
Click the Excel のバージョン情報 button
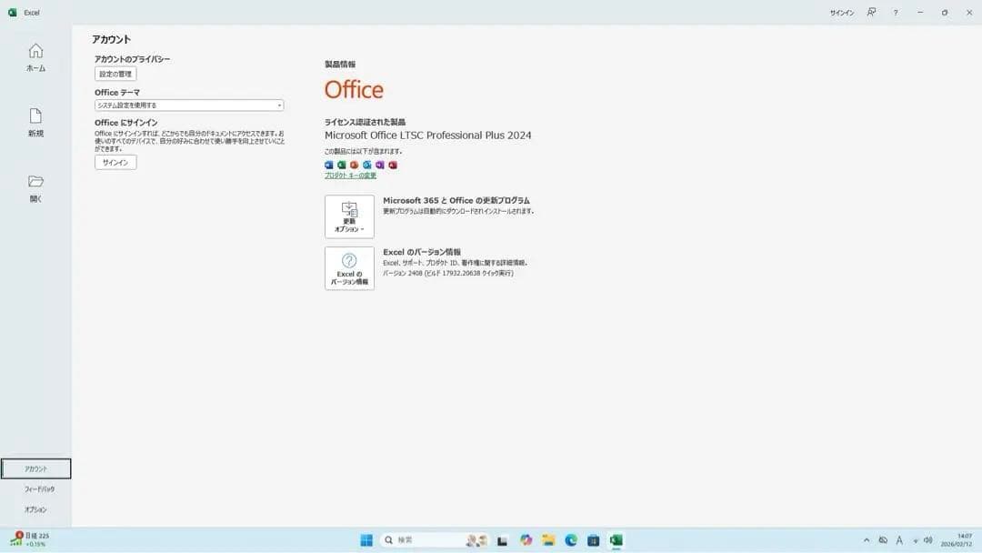click(x=348, y=267)
